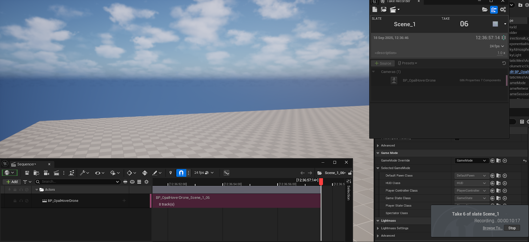
Task: Collapse the Cameras (1) source group
Action: coord(374,72)
